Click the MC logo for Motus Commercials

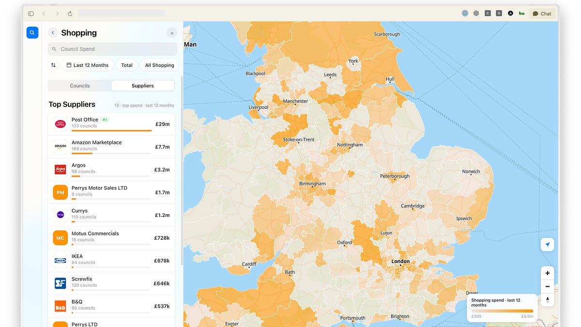[60, 238]
